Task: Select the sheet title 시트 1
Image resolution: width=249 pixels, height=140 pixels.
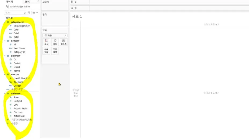Action: [x=77, y=16]
